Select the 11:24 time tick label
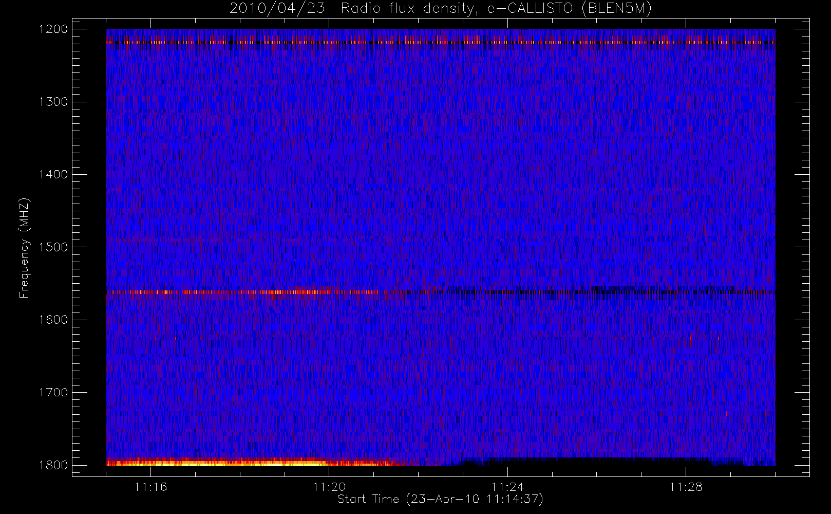 (507, 487)
